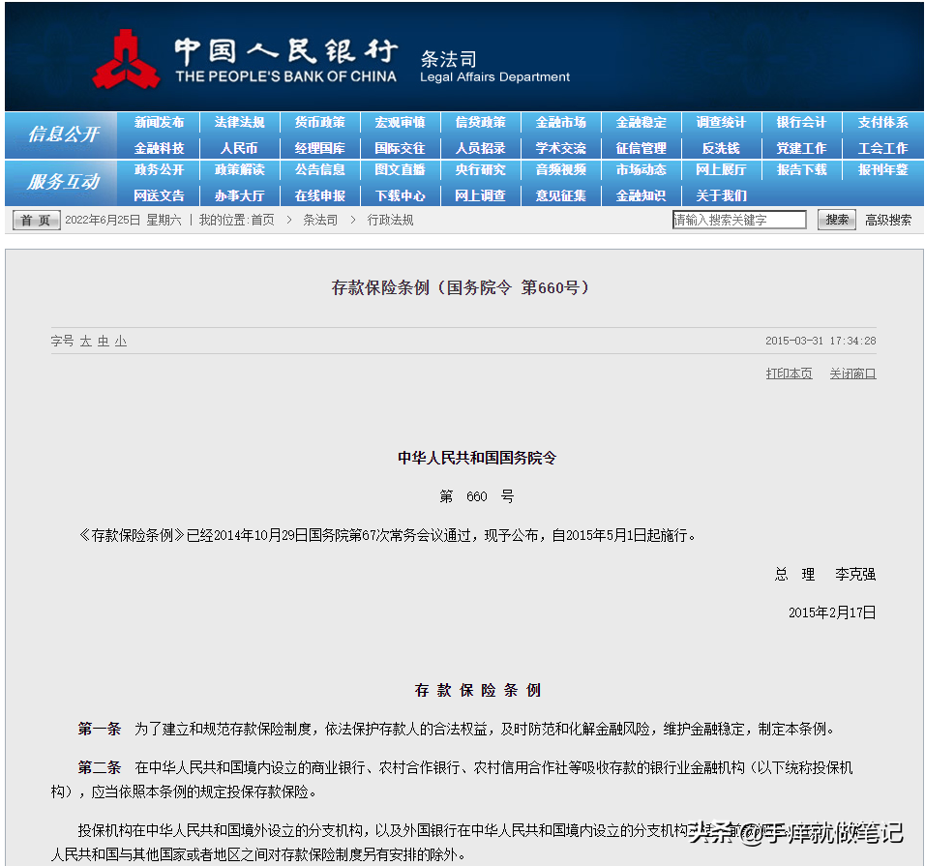Viewport: 925px width, 866px height.
Task: Open 工会工作 menu item
Action: (x=882, y=148)
